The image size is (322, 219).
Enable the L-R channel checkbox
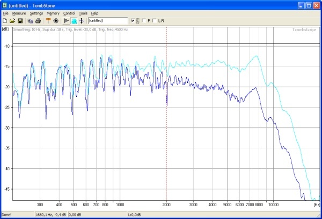point(155,21)
